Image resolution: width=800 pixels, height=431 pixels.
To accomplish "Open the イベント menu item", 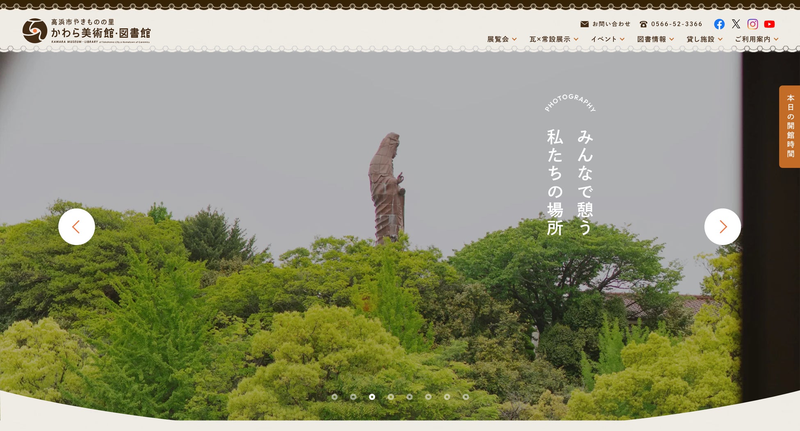I will pyautogui.click(x=604, y=39).
